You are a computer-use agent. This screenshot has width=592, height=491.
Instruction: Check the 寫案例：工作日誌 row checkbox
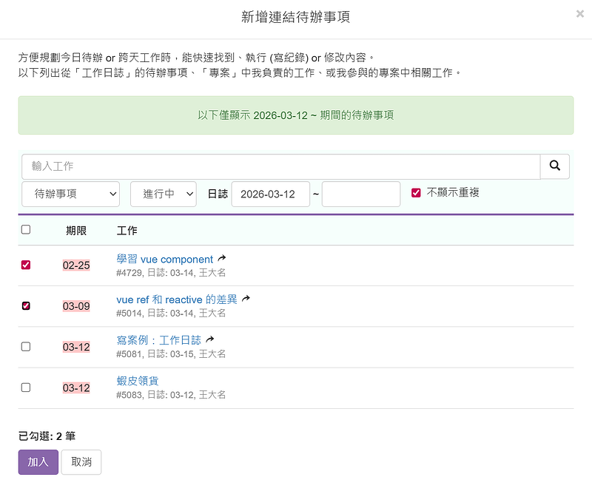(x=26, y=346)
